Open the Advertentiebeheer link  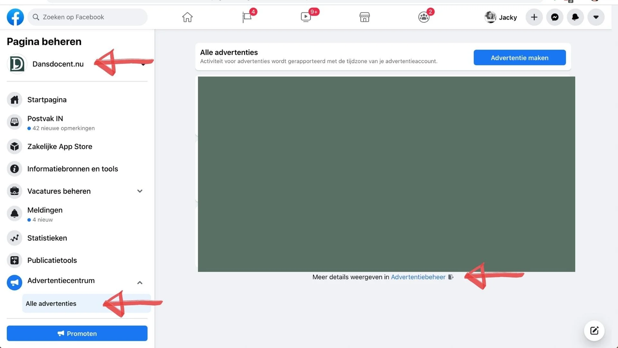418,277
